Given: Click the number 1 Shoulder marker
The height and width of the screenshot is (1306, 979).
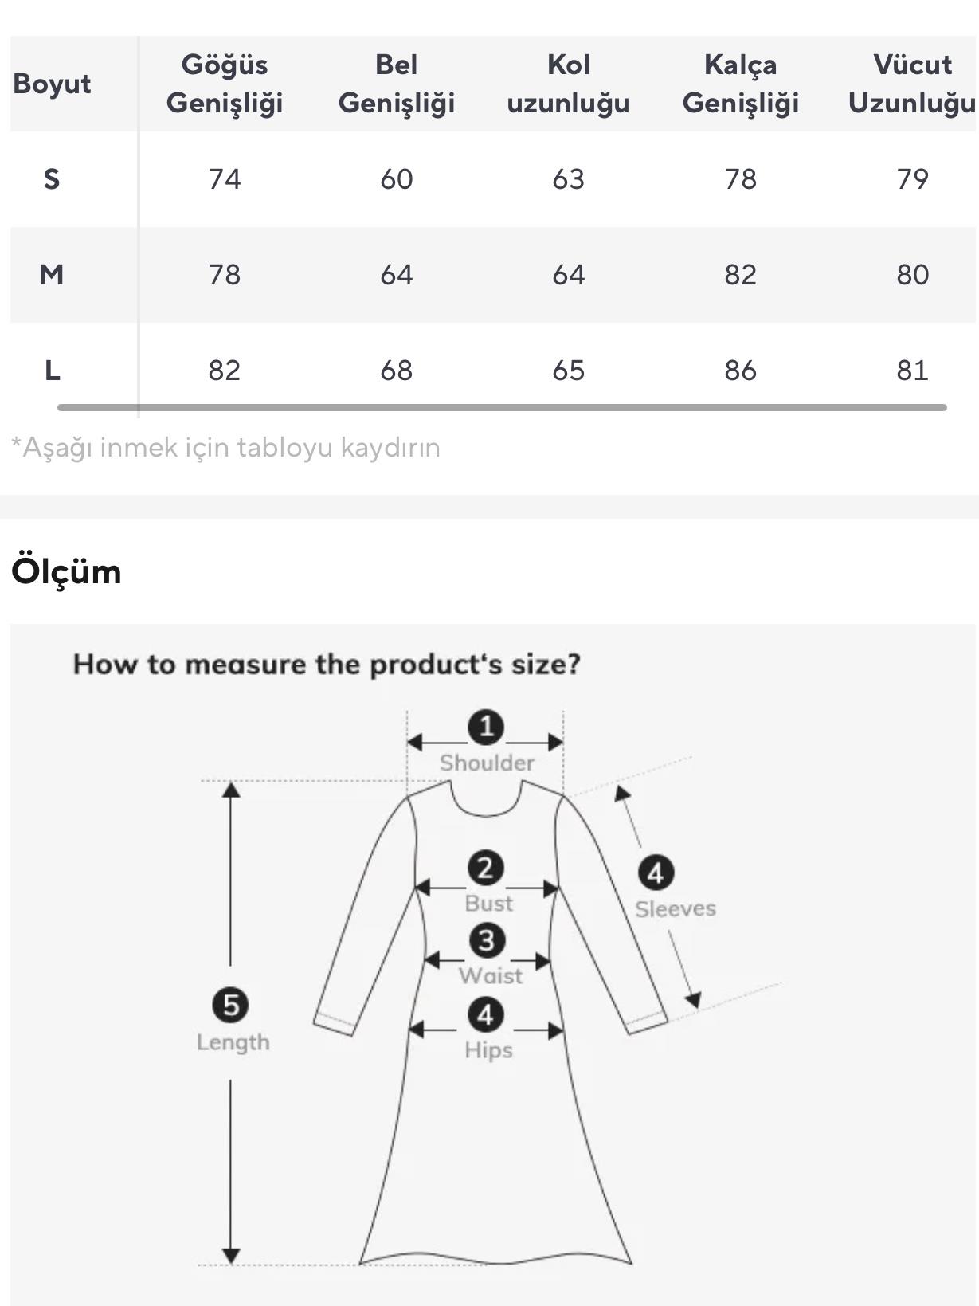Looking at the screenshot, I should (x=485, y=727).
